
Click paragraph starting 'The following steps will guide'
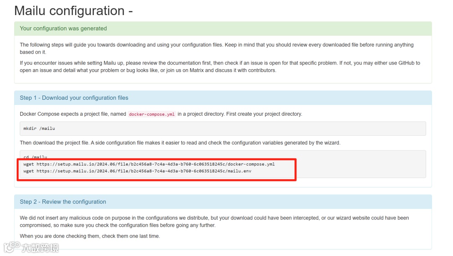[x=217, y=49]
